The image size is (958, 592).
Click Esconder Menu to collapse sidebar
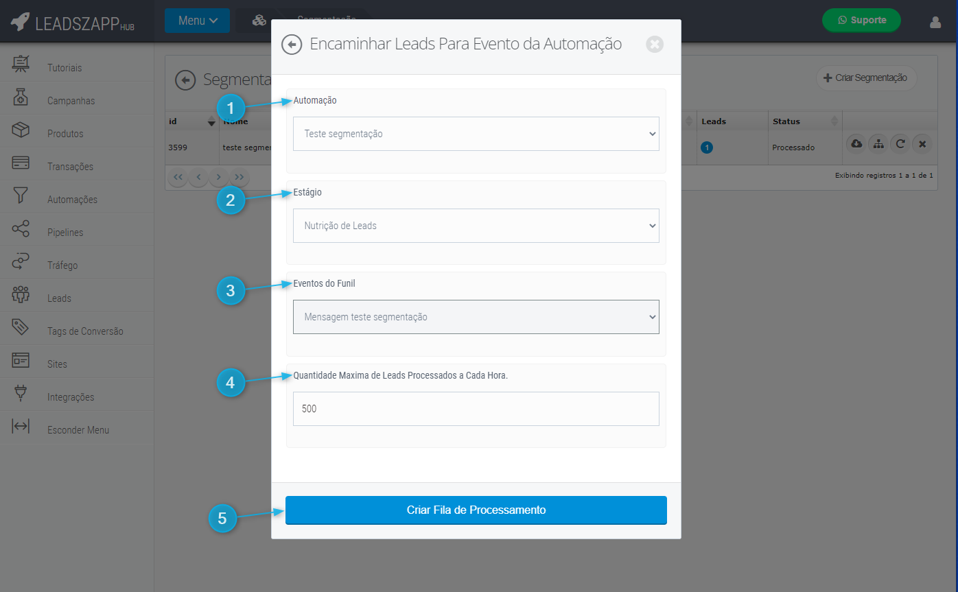(78, 430)
